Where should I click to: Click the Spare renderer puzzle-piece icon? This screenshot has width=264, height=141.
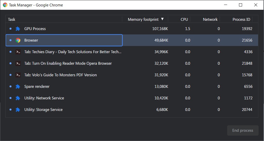pyautogui.click(x=18, y=87)
